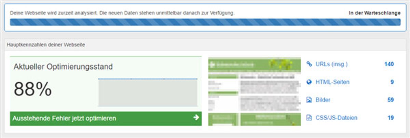Click the 88% optimization score
The width and height of the screenshot is (410, 138).
(33, 90)
